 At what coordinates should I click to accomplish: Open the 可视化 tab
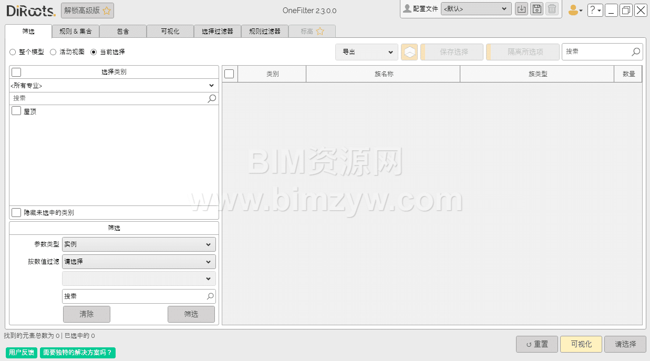pyautogui.click(x=170, y=32)
